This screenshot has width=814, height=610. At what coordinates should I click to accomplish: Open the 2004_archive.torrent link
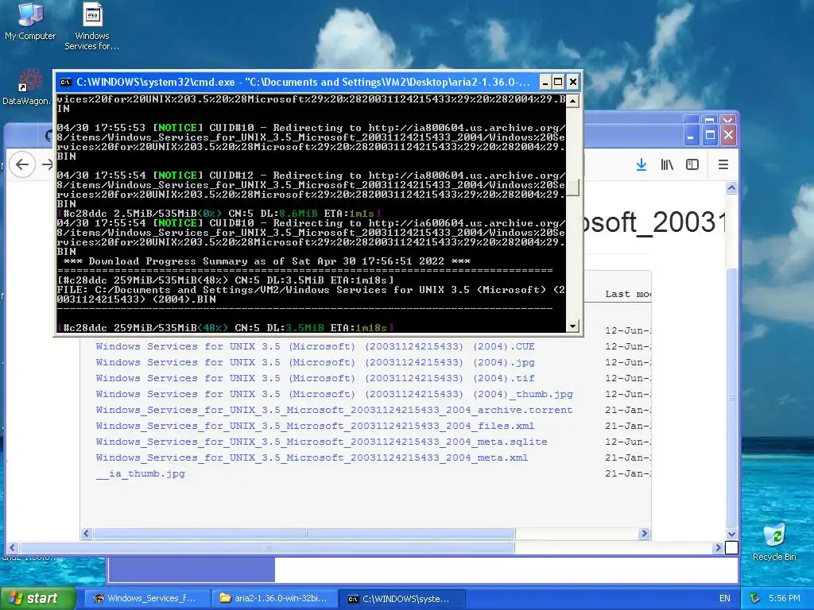point(335,411)
